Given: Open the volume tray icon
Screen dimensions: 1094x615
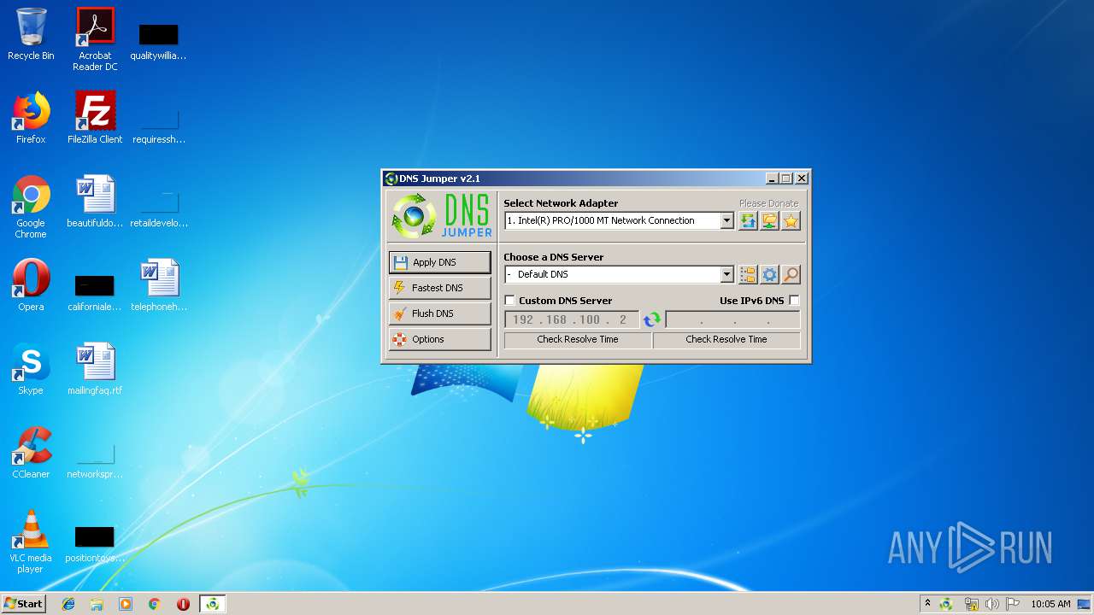Looking at the screenshot, I should coord(991,604).
